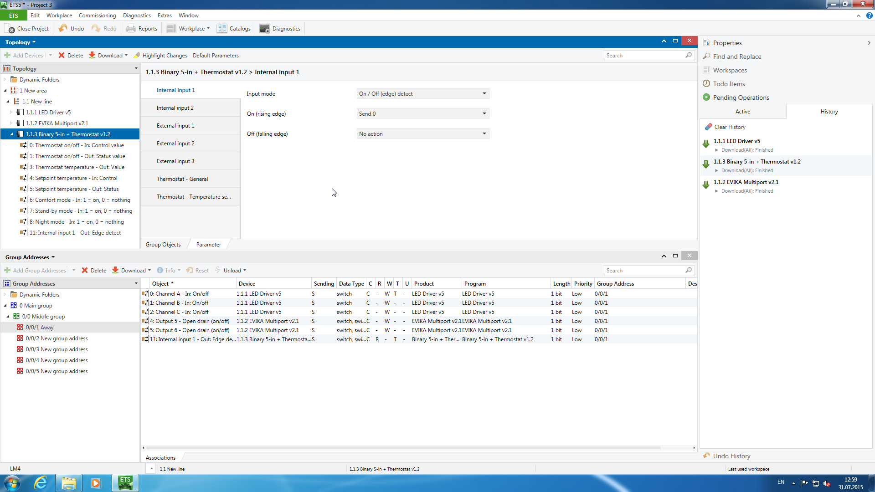Click the Undo arrow icon
This screenshot has height=492, width=875.
(63, 28)
